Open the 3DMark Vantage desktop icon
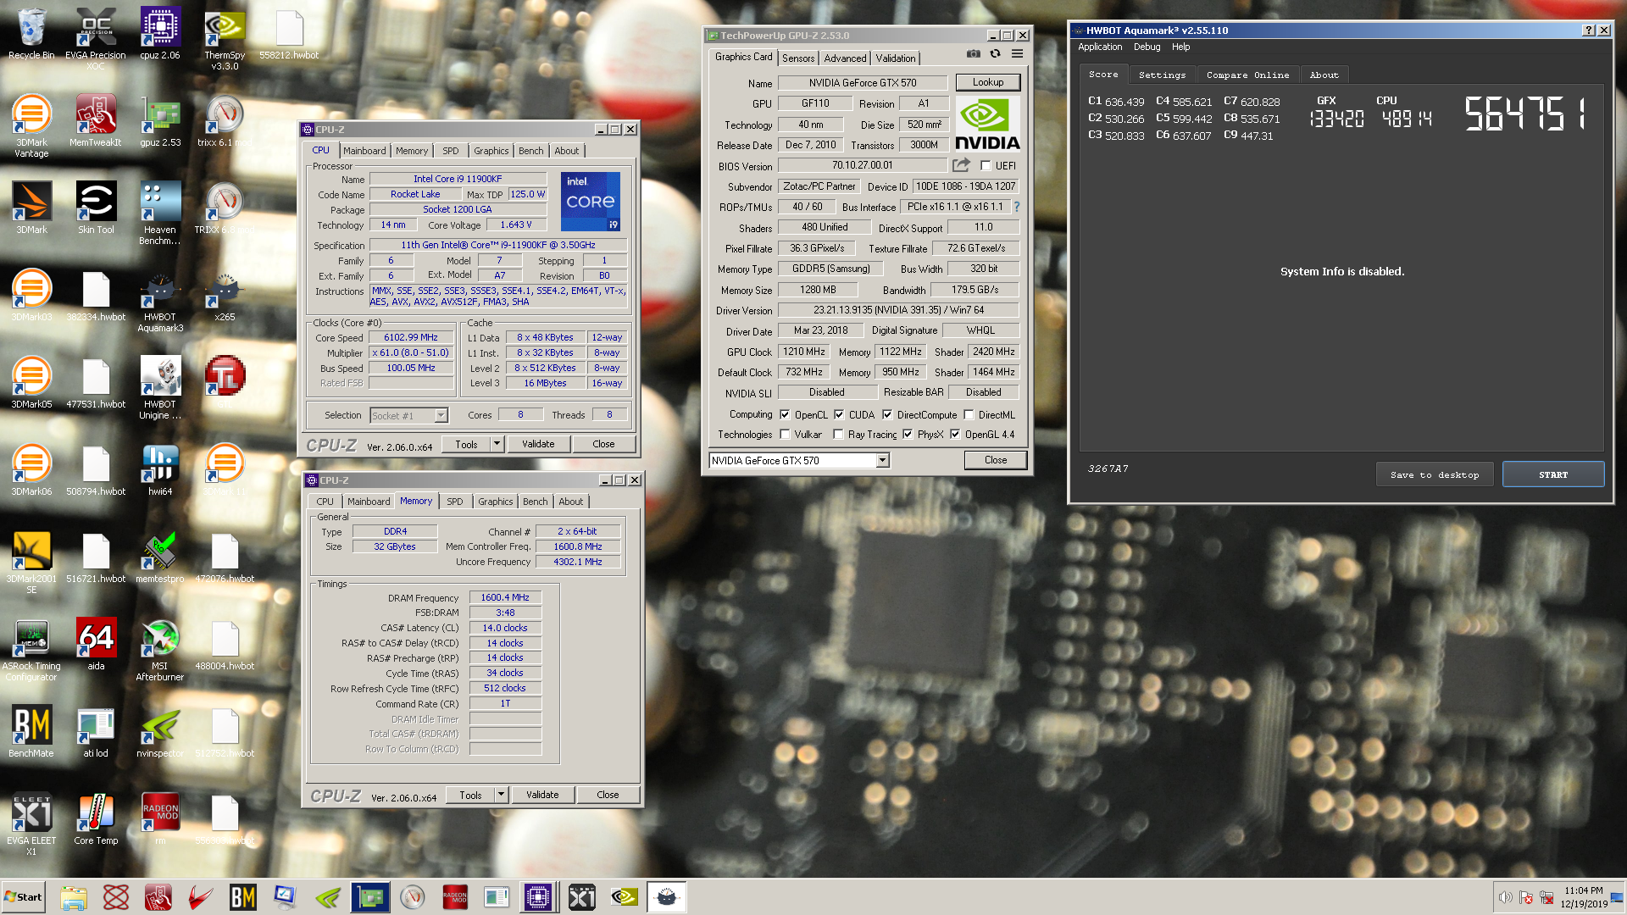Image resolution: width=1627 pixels, height=915 pixels. [31, 125]
